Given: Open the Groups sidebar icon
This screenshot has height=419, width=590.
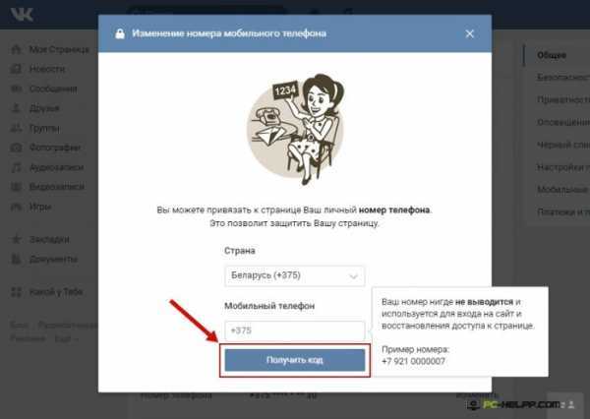Looking at the screenshot, I should [16, 129].
